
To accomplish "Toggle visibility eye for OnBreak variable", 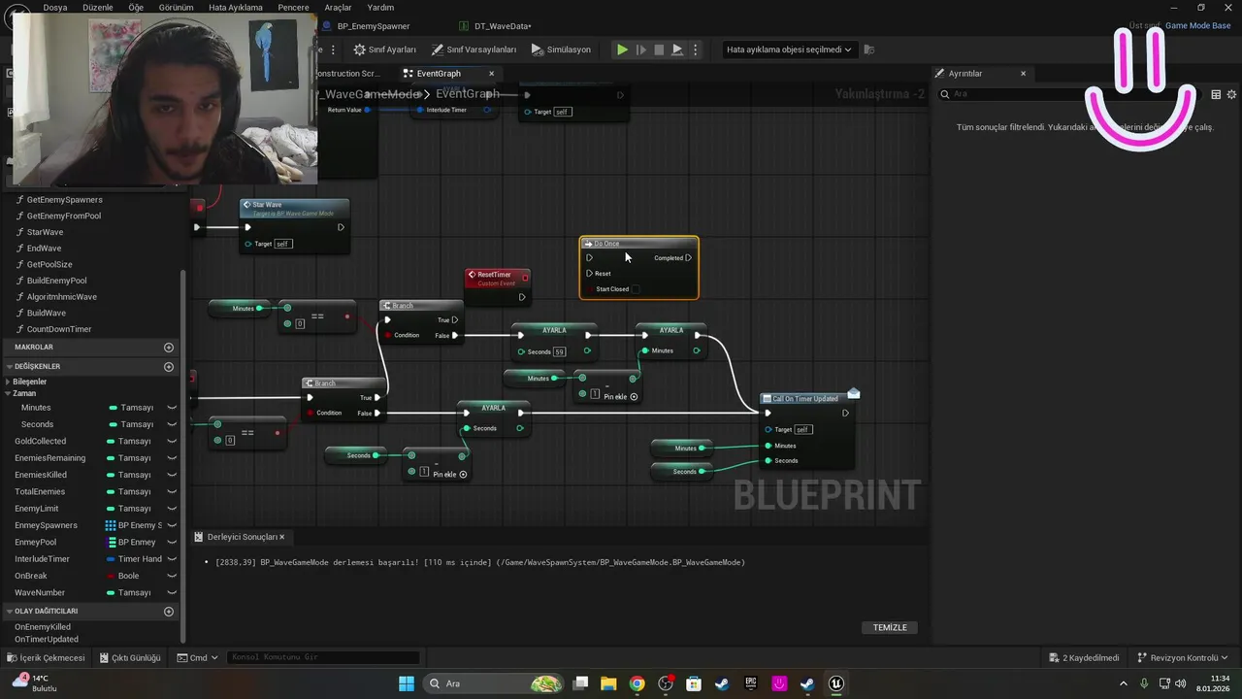I will coord(172,576).
